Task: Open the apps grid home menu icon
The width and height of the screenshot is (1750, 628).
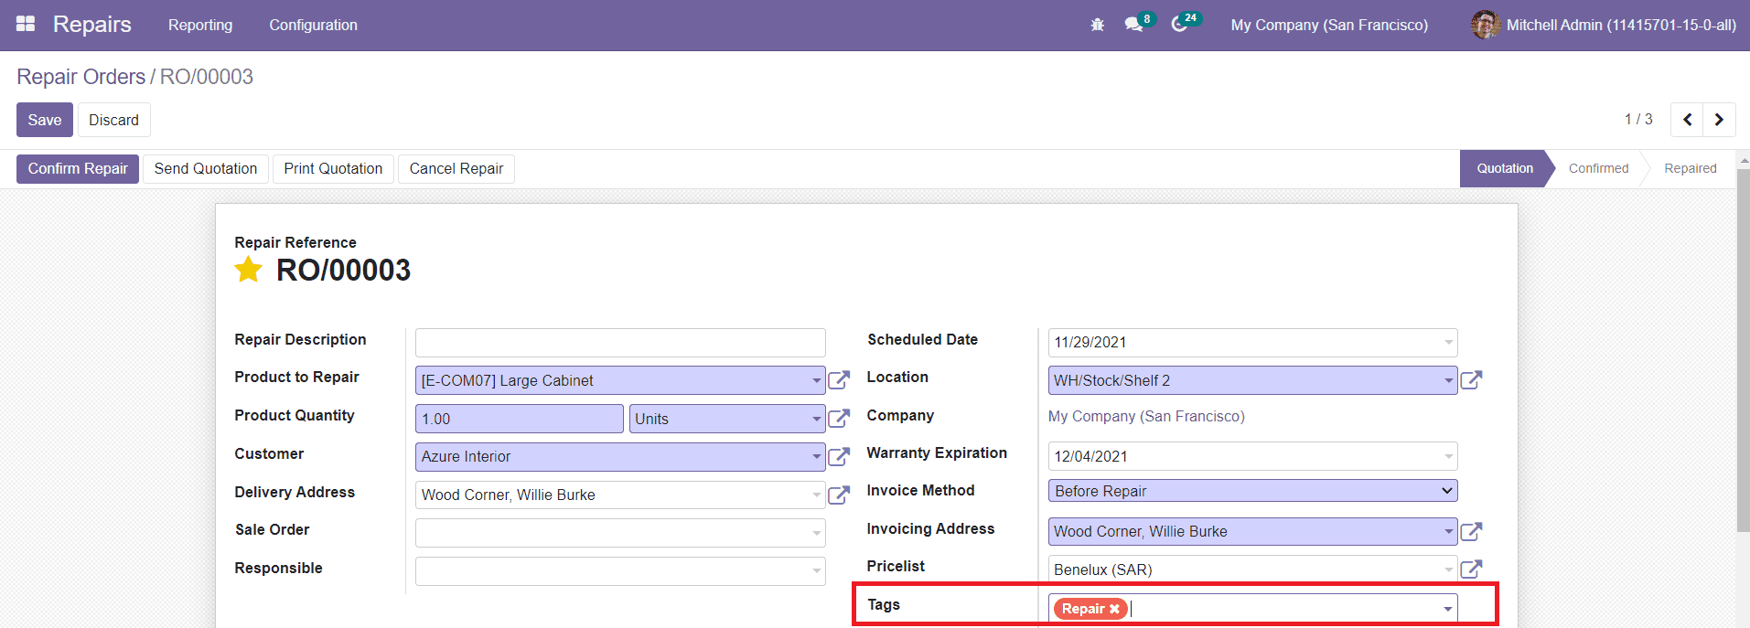Action: (26, 25)
